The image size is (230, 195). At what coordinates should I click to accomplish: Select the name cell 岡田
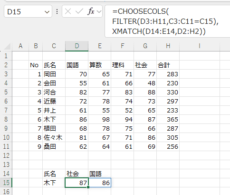tap(54, 74)
